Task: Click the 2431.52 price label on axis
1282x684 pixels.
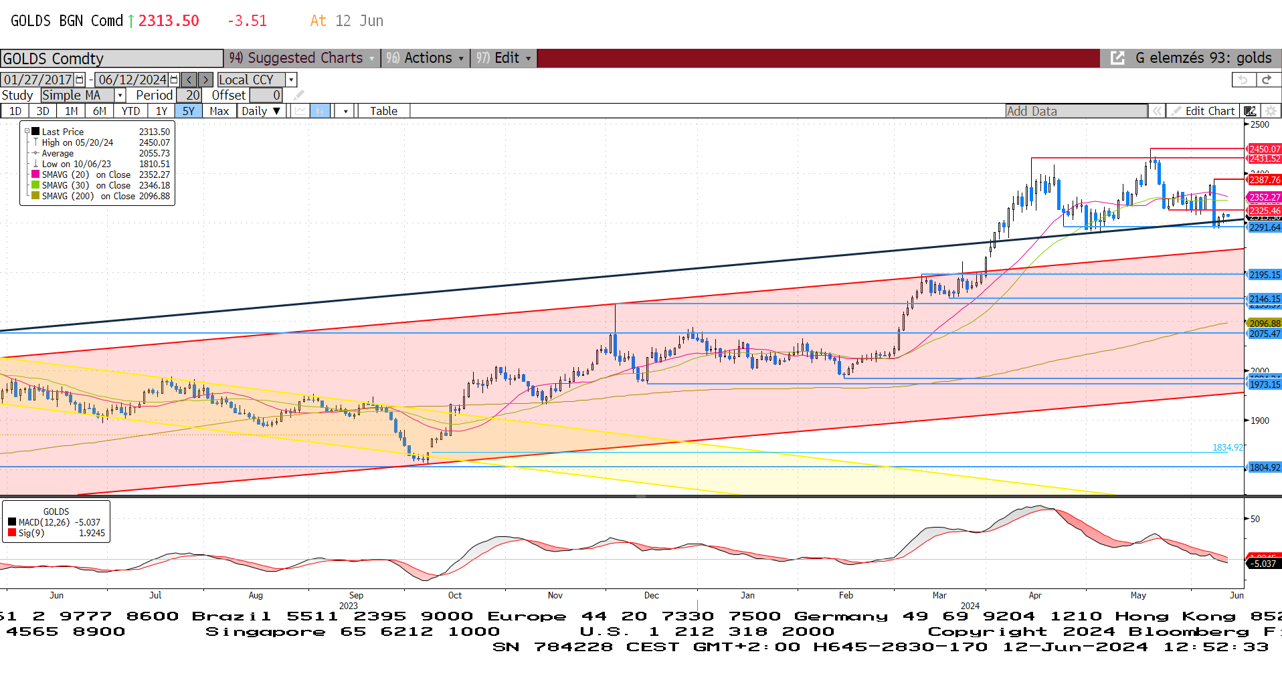Action: tap(1264, 159)
